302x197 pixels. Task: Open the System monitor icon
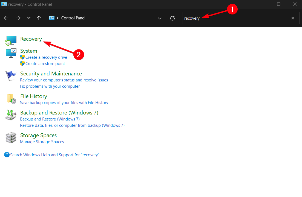tap(11, 53)
